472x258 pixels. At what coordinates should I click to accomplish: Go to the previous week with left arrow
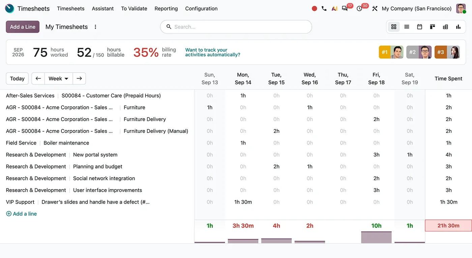[x=38, y=79]
